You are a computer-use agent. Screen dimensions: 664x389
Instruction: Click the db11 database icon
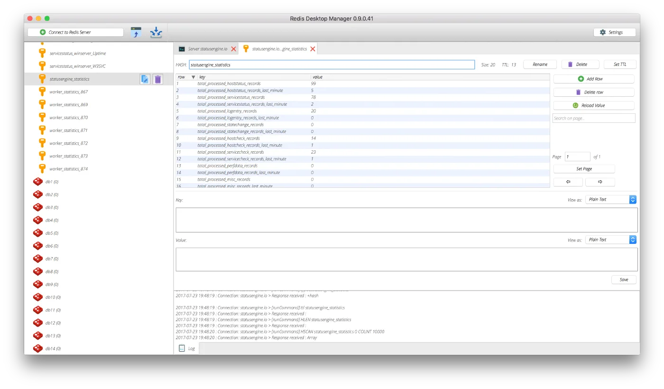37,309
